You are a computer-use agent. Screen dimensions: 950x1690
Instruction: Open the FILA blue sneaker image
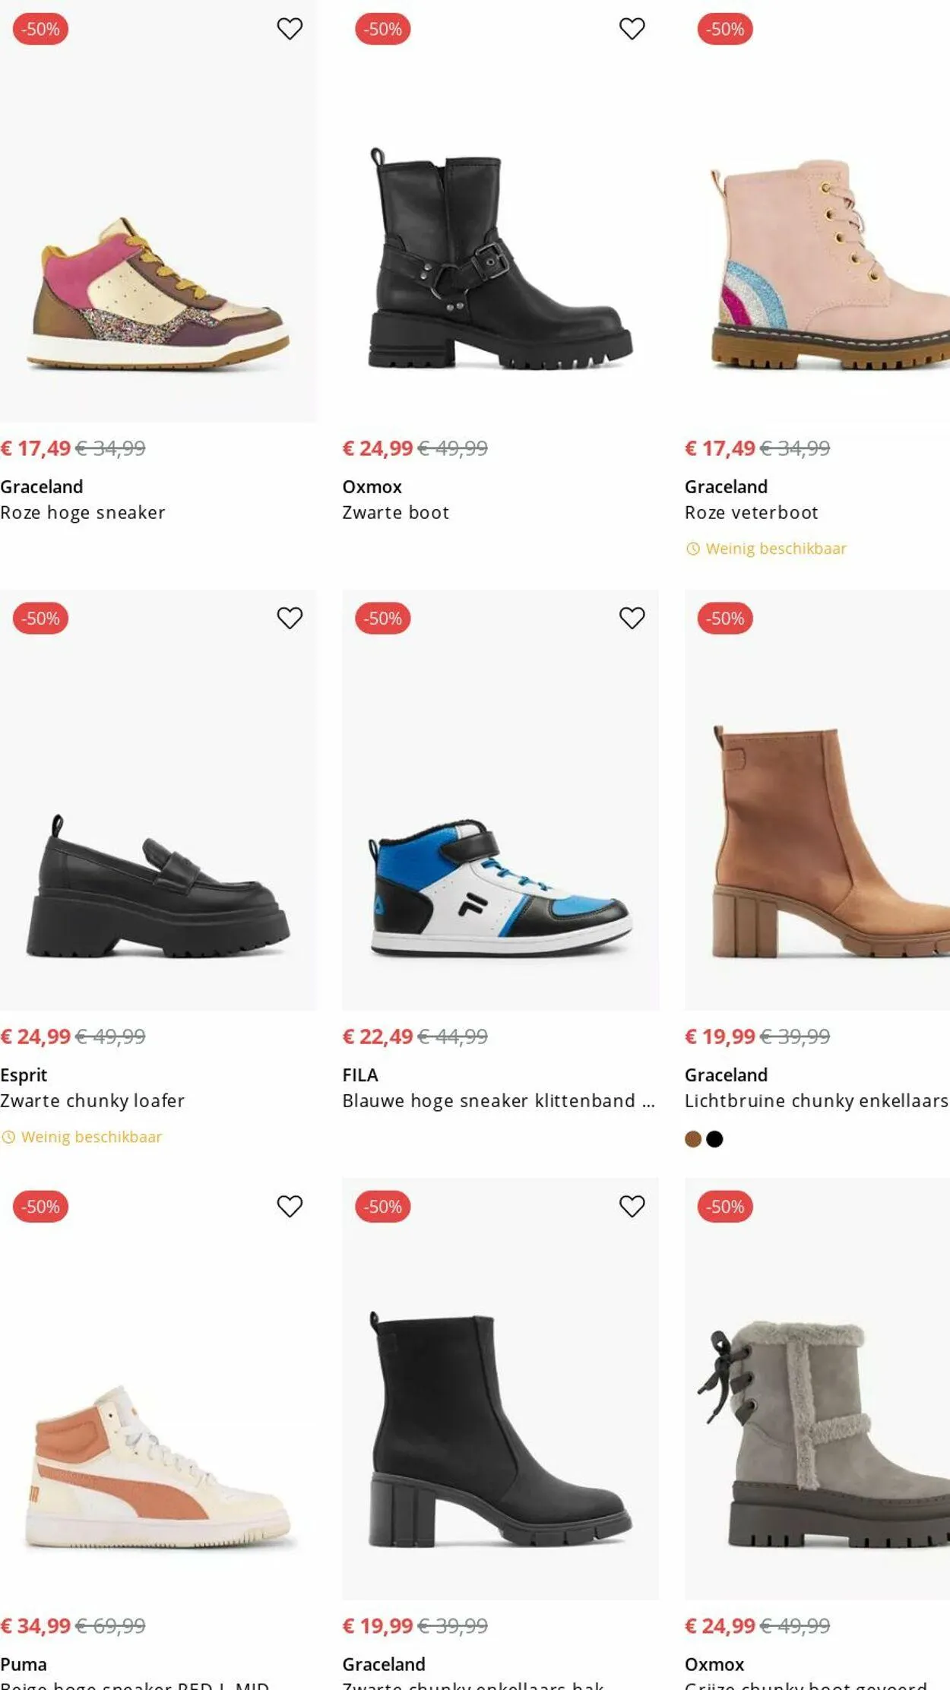pyautogui.click(x=500, y=885)
